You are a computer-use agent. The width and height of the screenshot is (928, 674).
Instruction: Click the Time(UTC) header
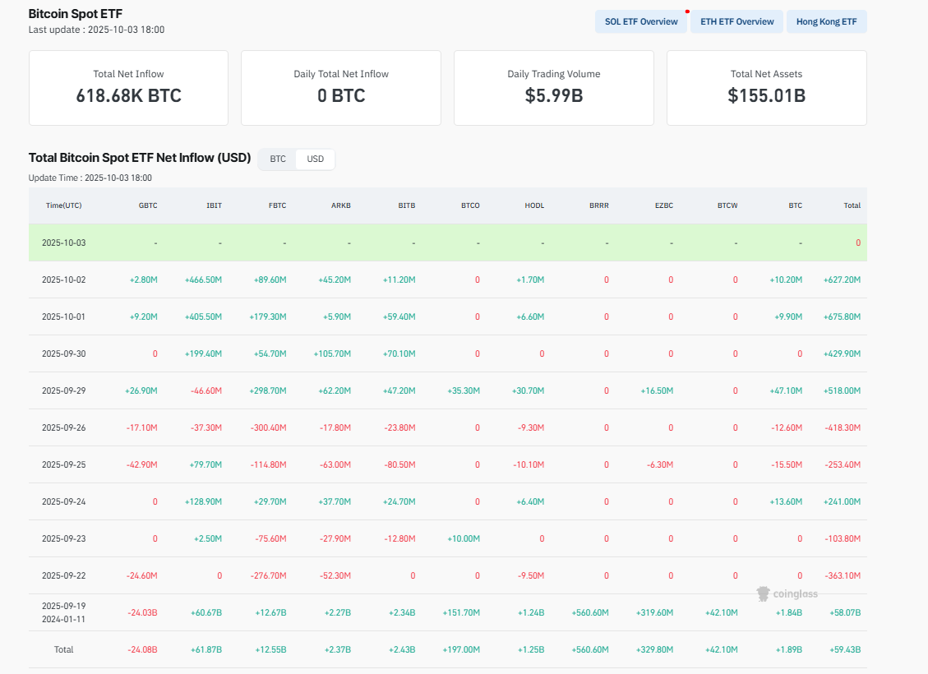[x=64, y=205]
